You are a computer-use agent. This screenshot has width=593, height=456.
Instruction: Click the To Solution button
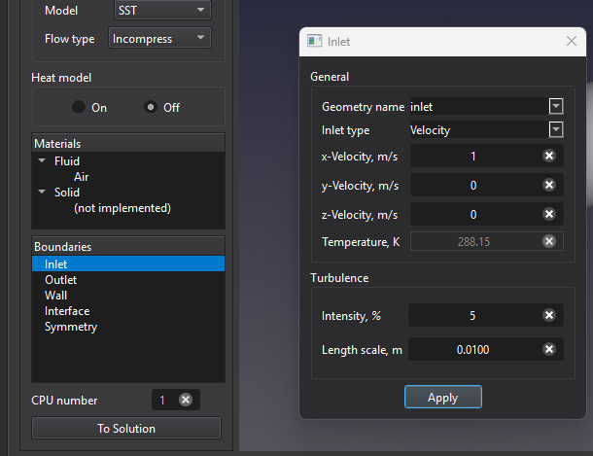(x=126, y=428)
